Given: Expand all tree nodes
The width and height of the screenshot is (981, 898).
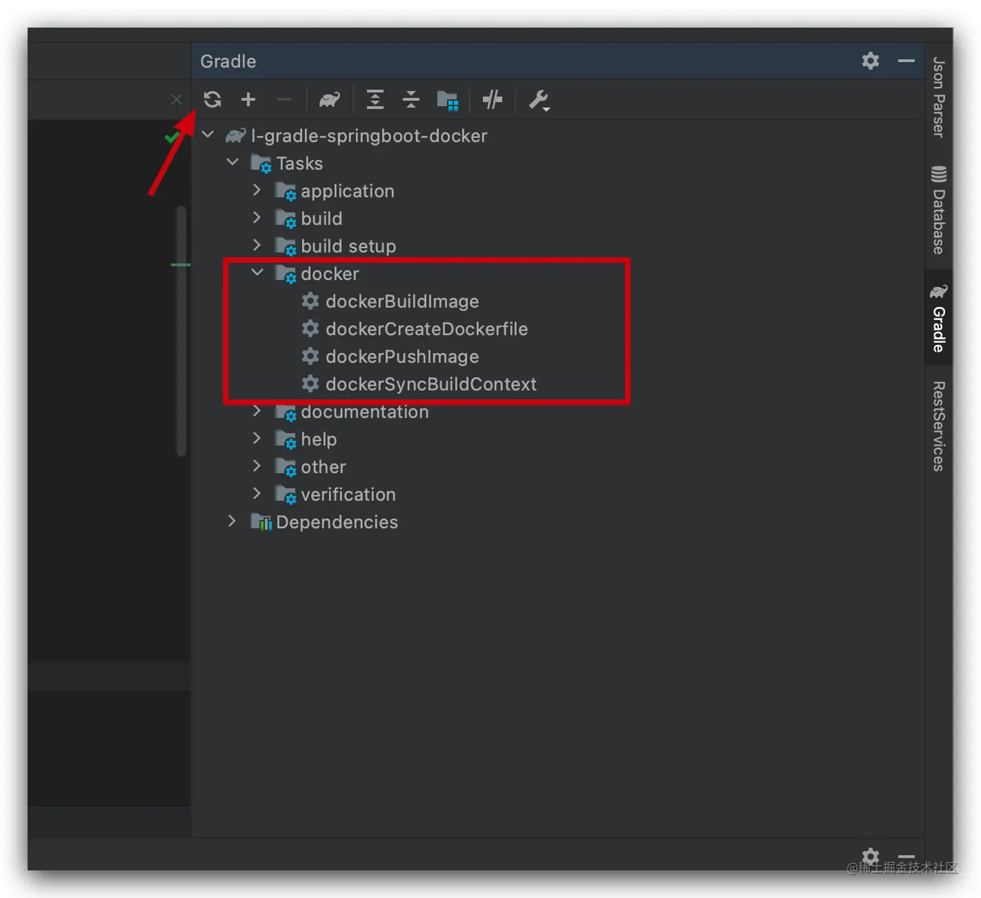Looking at the screenshot, I should tap(375, 99).
